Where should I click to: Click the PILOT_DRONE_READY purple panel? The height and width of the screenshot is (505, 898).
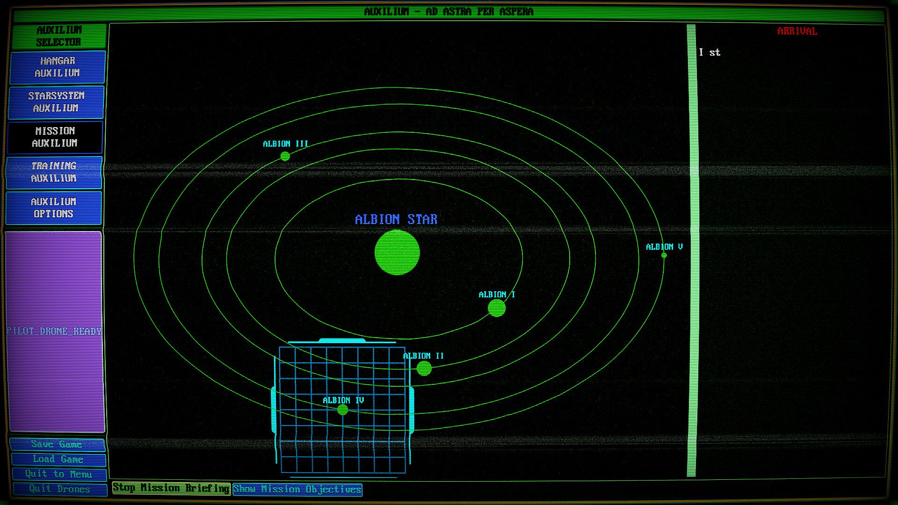coord(55,331)
